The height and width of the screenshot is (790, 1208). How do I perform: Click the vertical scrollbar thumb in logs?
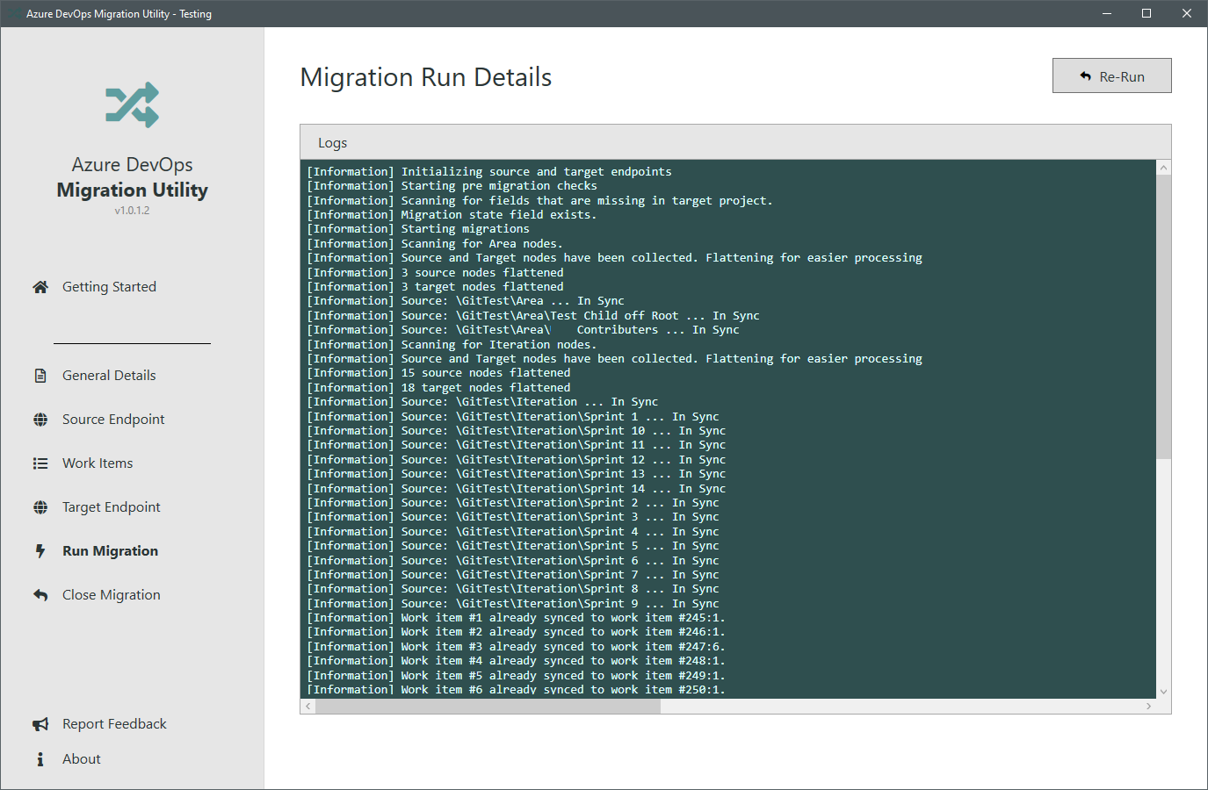coord(1163,317)
